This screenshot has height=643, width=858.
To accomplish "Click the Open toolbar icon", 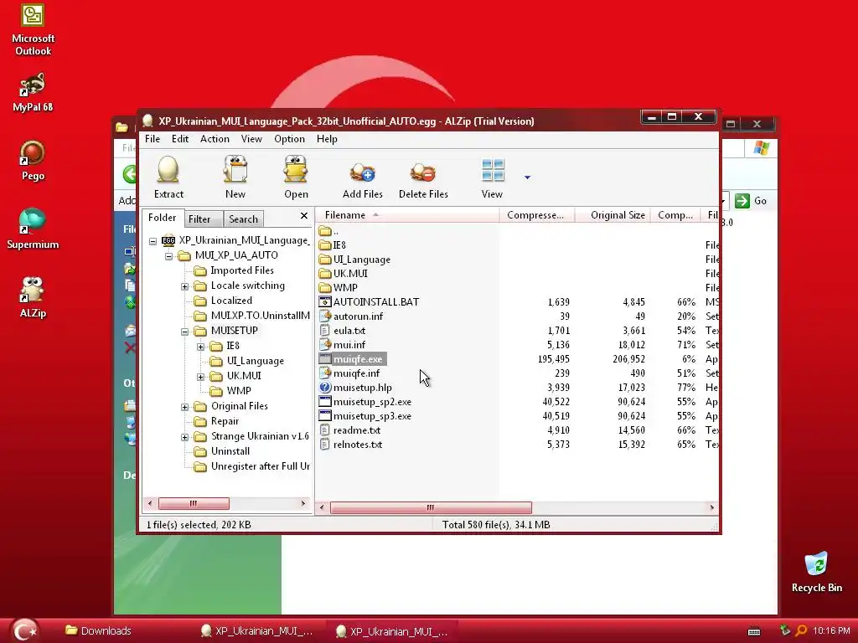I will click(x=296, y=169).
